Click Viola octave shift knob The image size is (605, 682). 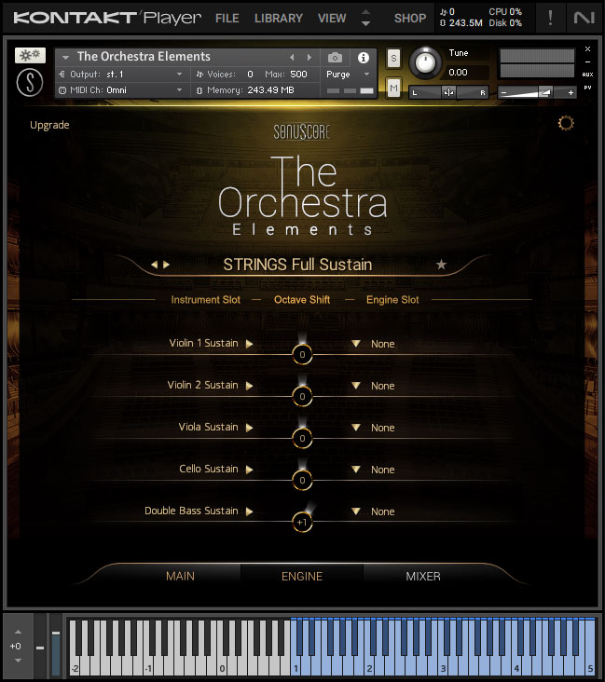(302, 438)
